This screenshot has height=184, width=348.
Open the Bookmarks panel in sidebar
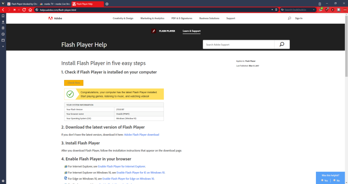point(3,16)
